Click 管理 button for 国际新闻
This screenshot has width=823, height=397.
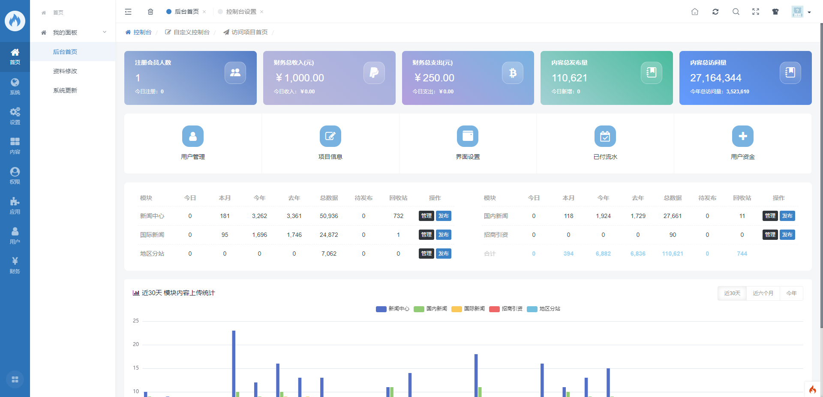pos(427,235)
